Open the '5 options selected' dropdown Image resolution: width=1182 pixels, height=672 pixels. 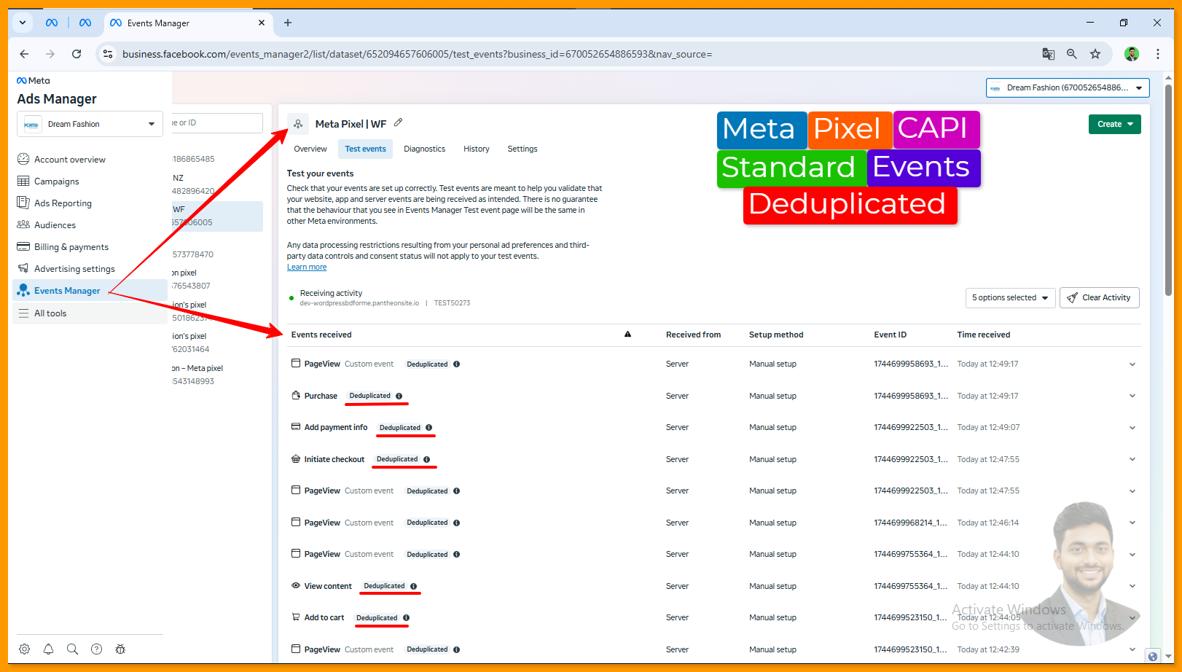point(1009,297)
